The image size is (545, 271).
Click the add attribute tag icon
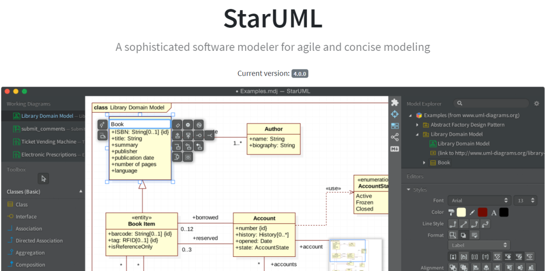coord(177,124)
